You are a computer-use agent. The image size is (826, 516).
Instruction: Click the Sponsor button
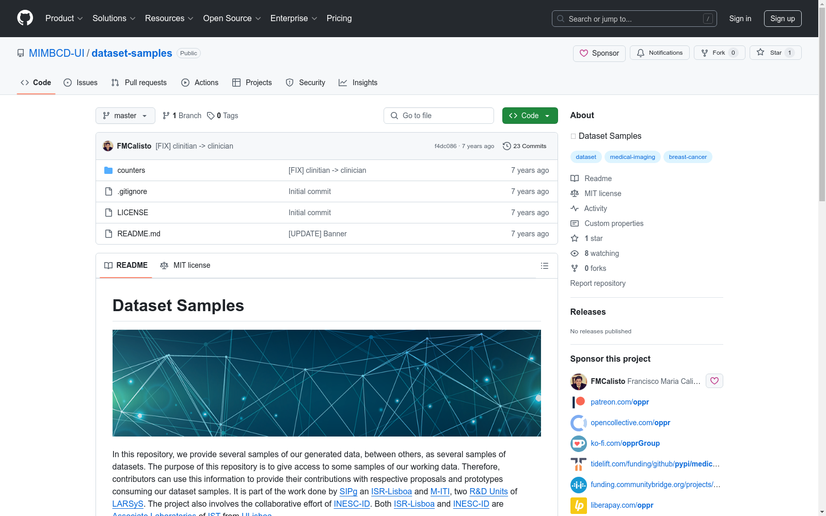click(x=599, y=53)
